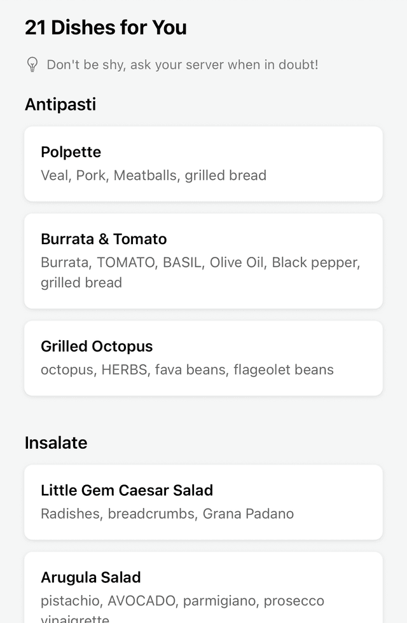
Task: Select the Polpette dish card
Action: 203,163
